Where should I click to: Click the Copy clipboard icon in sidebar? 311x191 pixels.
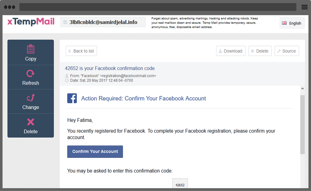click(x=31, y=49)
